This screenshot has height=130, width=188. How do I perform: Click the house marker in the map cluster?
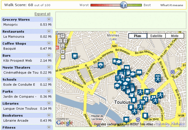122,76
